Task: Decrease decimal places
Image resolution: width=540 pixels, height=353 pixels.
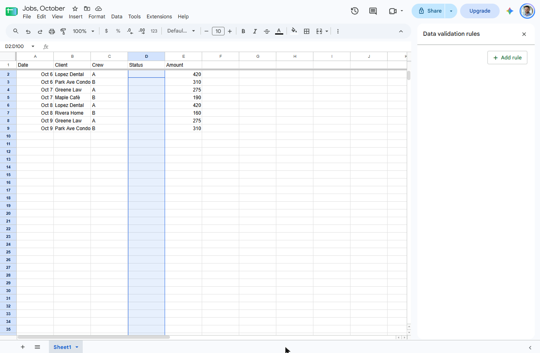Action: click(x=130, y=31)
